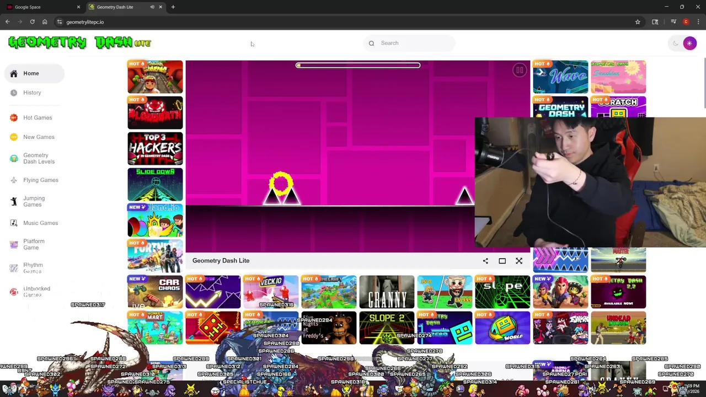Screen dimensions: 706x397
Task: Open browser home page button
Action: (45, 22)
